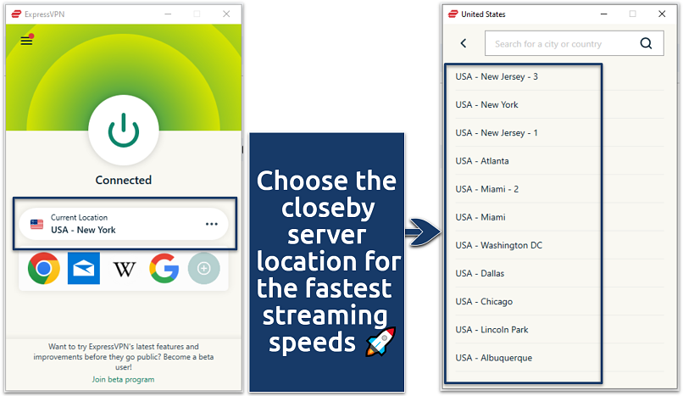Go back using the arrow in United States window

coord(464,43)
